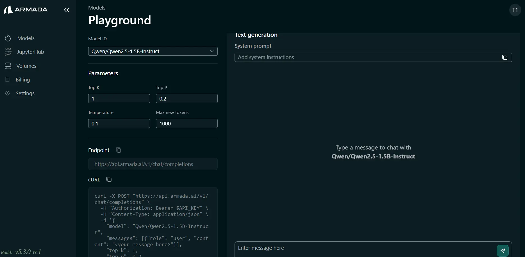Focus the Max new tokens field
Screen dimensions: 525x257
click(187, 123)
